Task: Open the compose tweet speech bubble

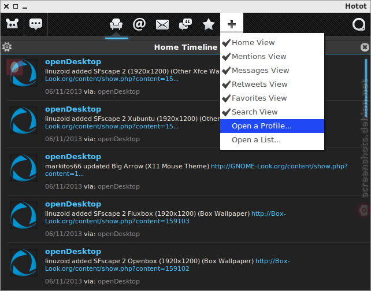Action: [36, 24]
